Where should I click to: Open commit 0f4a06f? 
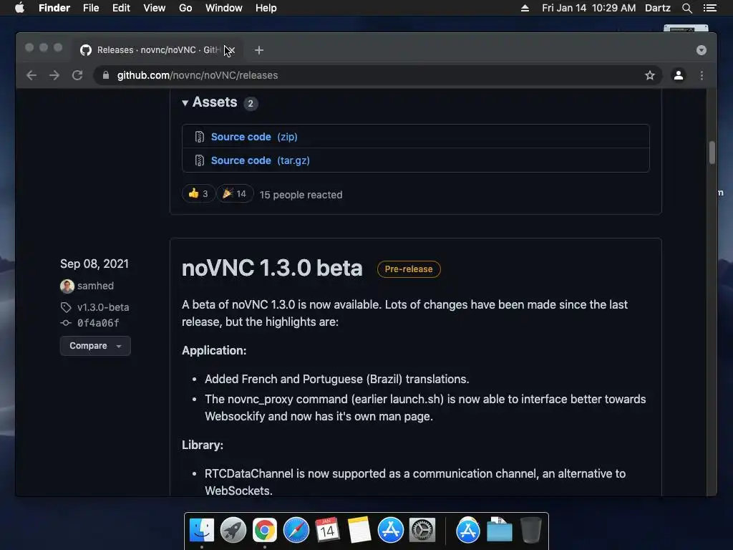(x=98, y=323)
